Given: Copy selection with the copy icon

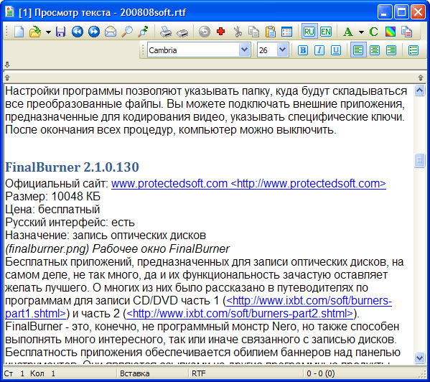Looking at the screenshot, I should (253, 32).
